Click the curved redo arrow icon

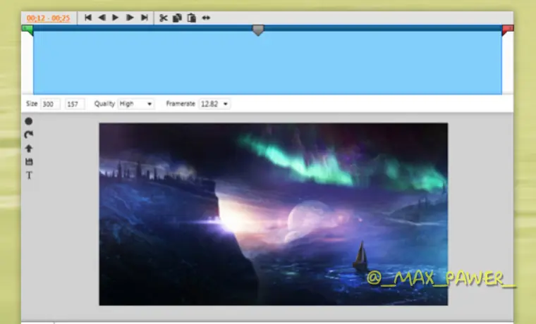pos(29,135)
